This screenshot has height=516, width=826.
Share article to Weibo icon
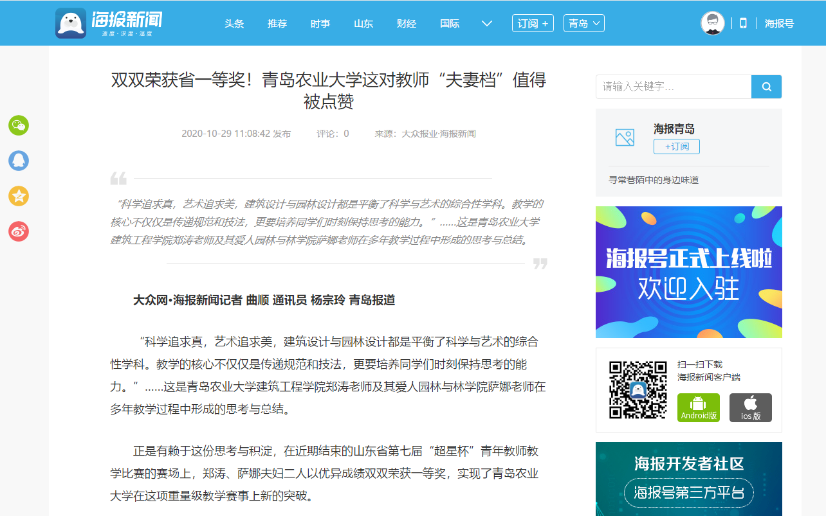[19, 231]
